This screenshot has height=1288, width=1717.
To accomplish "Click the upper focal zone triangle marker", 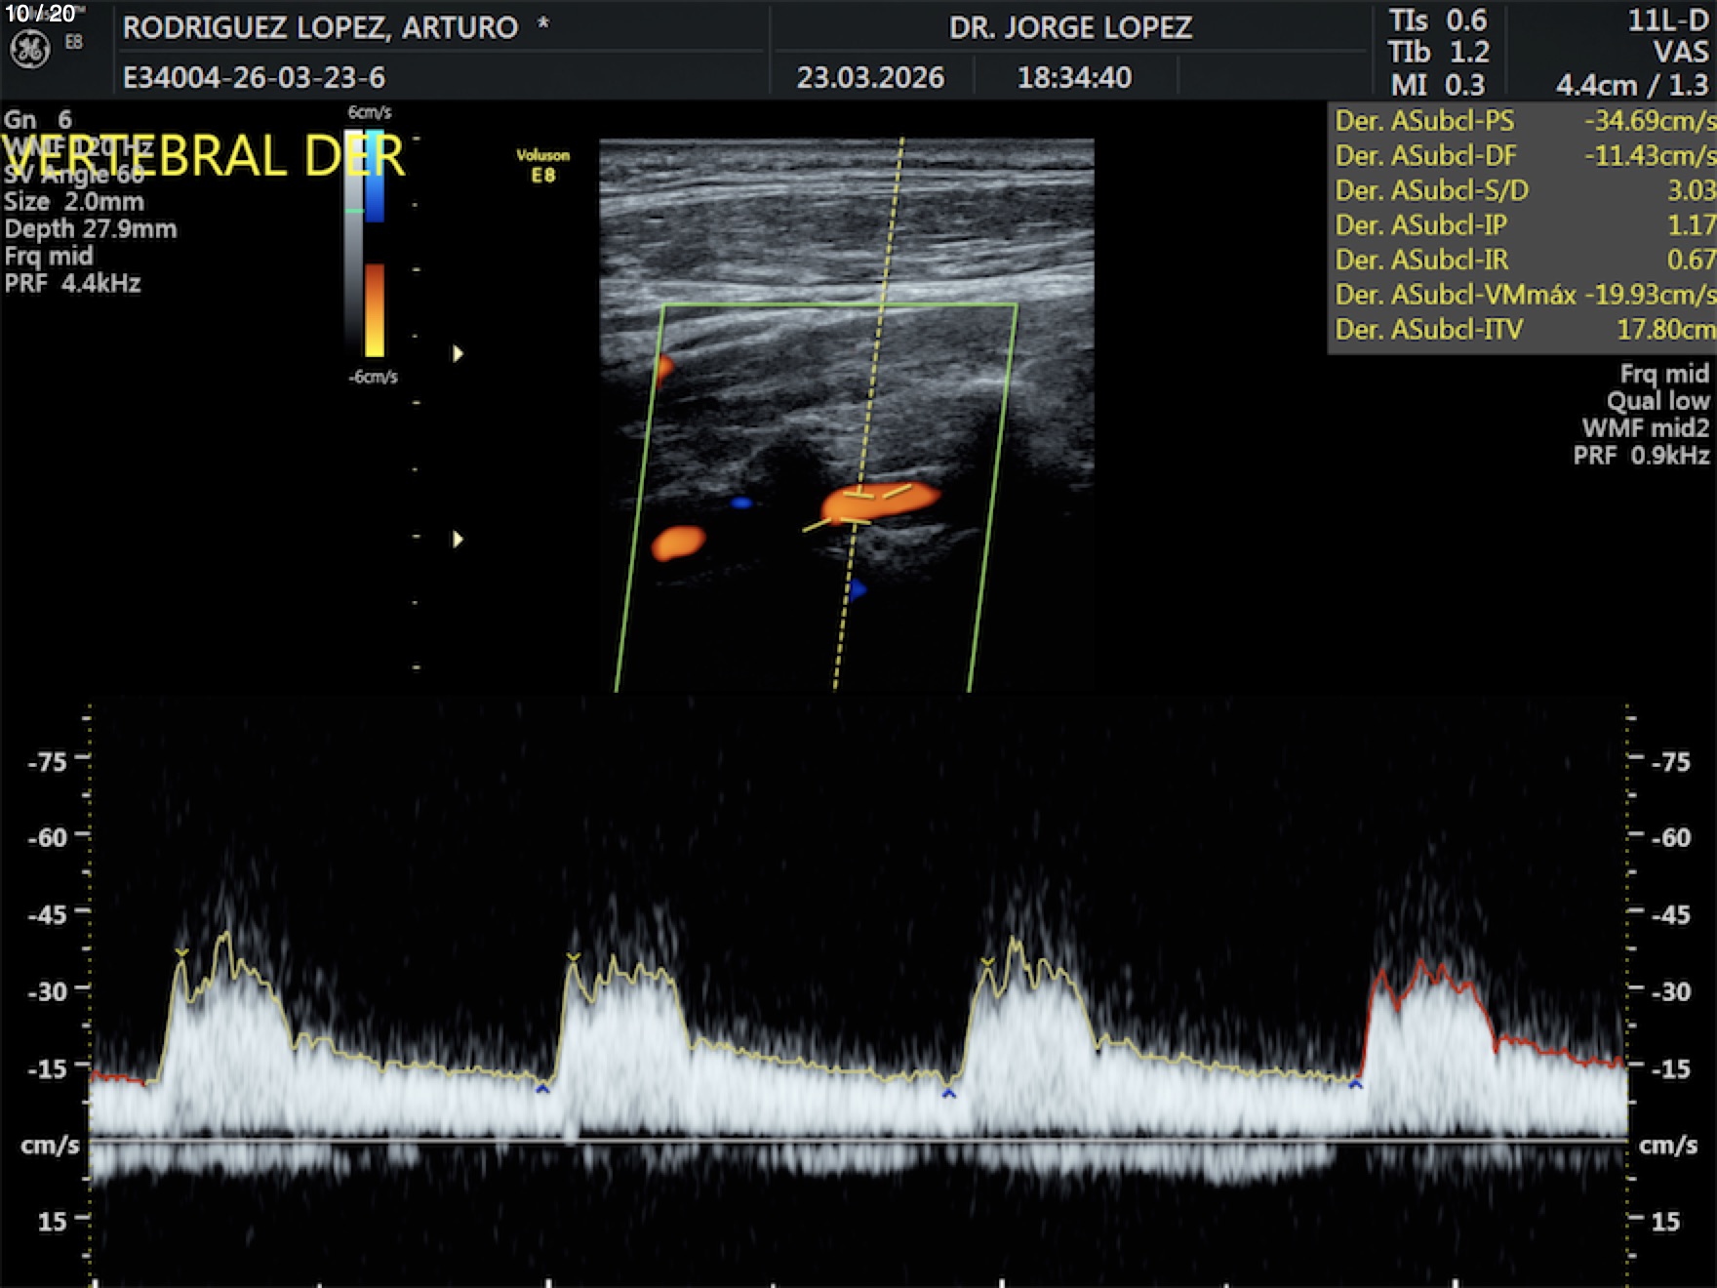I will 458,353.
